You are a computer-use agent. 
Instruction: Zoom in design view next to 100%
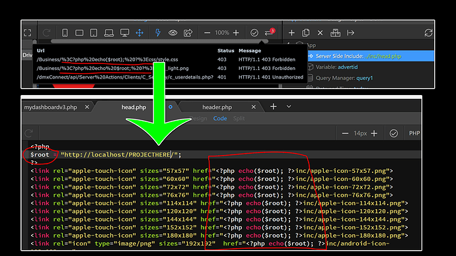236,33
